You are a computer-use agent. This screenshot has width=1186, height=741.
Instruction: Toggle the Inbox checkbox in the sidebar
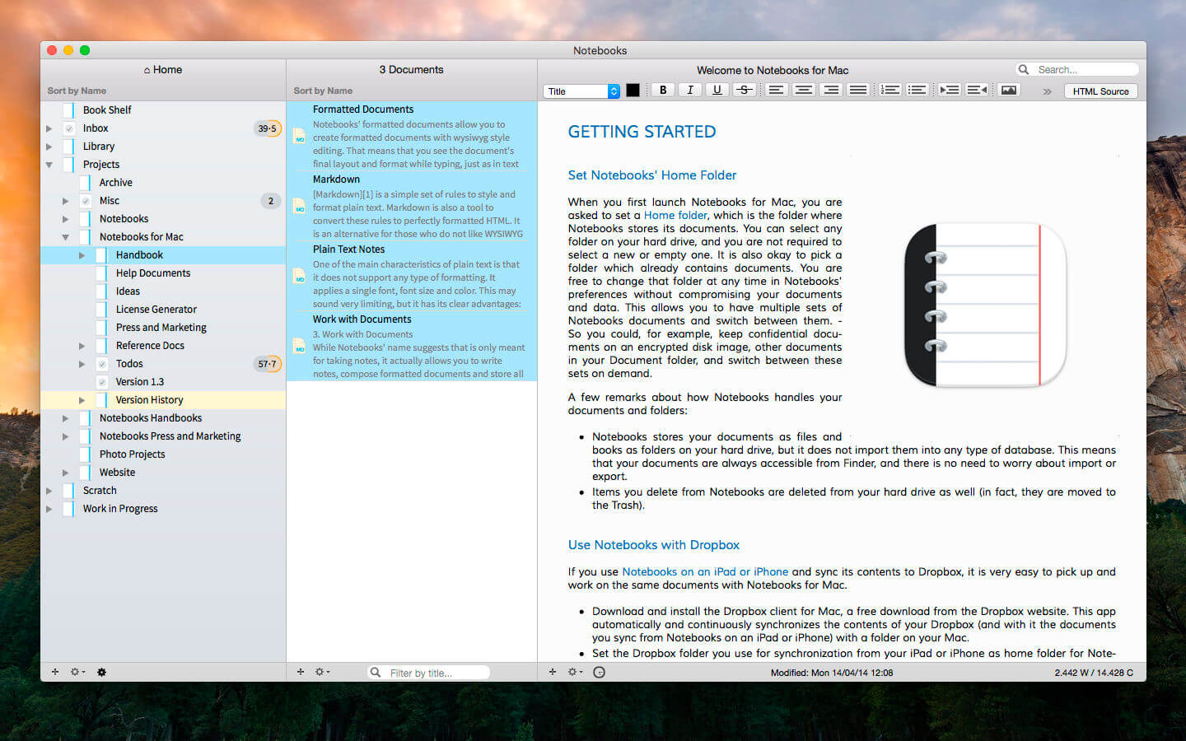point(68,128)
